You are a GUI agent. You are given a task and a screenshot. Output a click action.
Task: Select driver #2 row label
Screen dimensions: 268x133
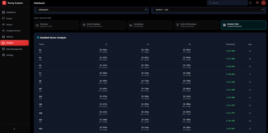40,50
